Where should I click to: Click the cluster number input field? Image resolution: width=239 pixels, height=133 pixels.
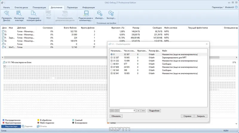click(x=128, y=111)
